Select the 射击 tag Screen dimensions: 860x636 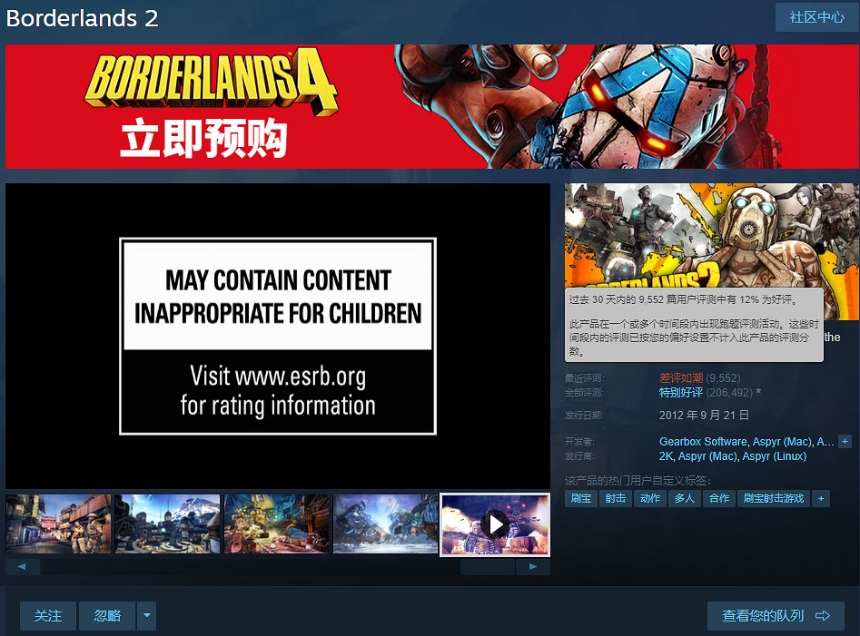pyautogui.click(x=615, y=498)
